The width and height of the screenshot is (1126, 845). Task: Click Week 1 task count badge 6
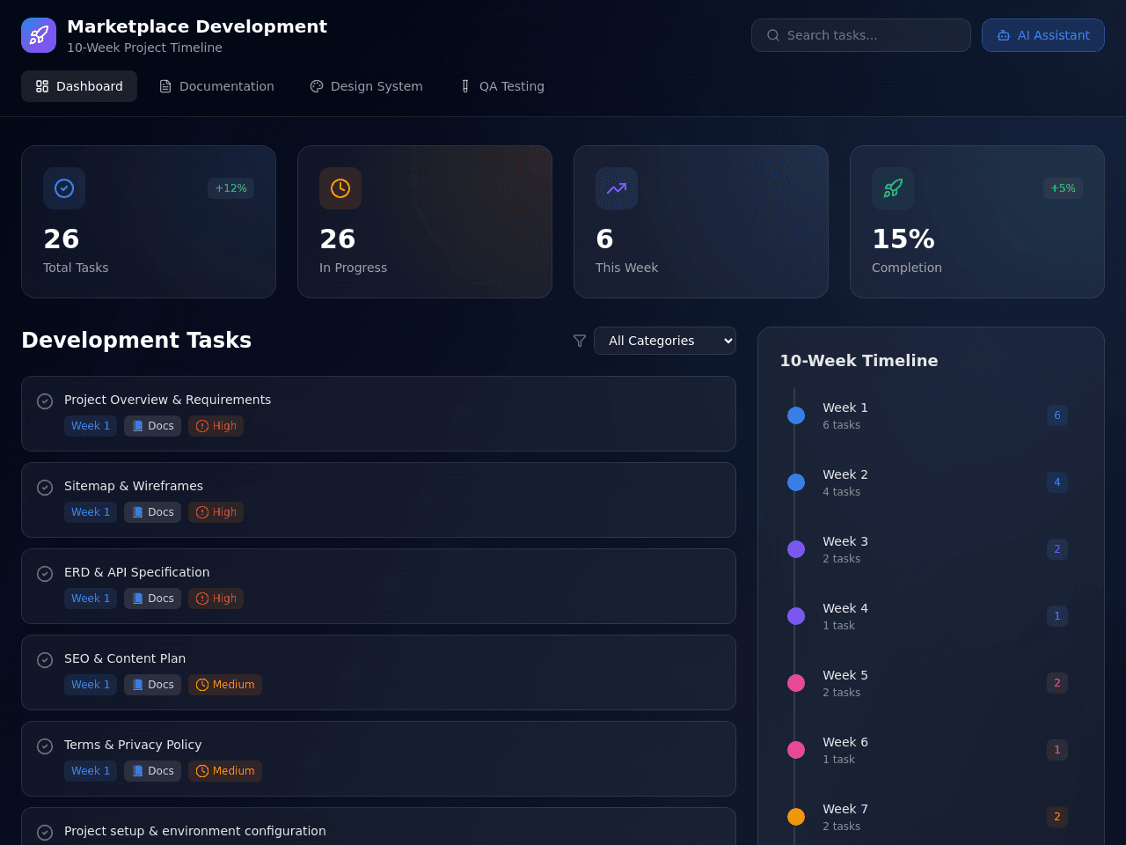click(1057, 415)
